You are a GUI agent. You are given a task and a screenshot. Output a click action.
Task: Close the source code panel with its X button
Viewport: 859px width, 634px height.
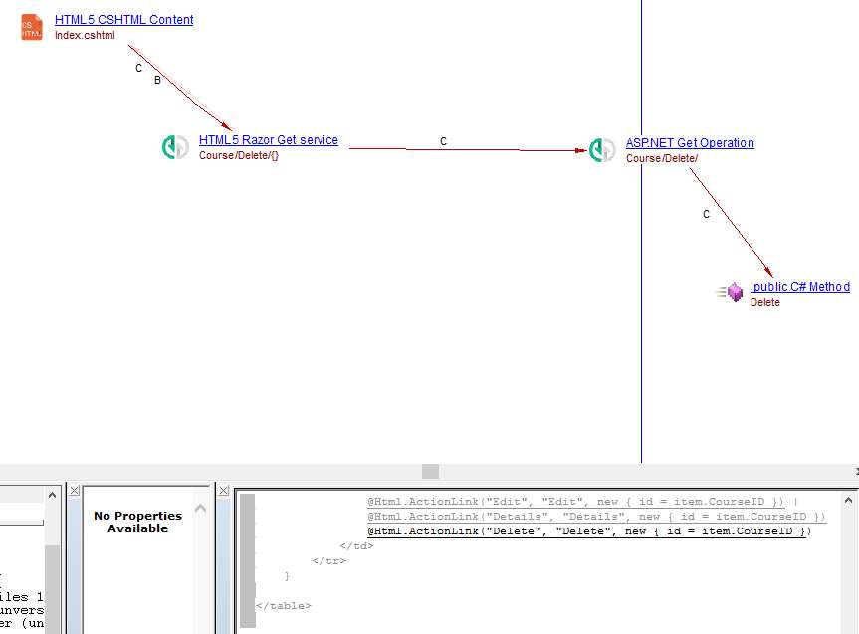point(224,491)
